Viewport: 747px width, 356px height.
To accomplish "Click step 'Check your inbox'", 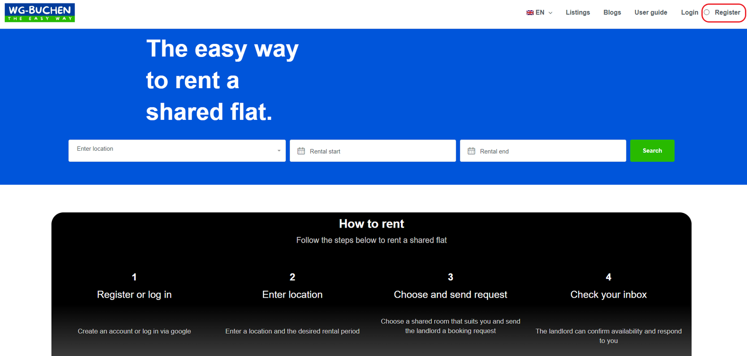I will [x=608, y=295].
